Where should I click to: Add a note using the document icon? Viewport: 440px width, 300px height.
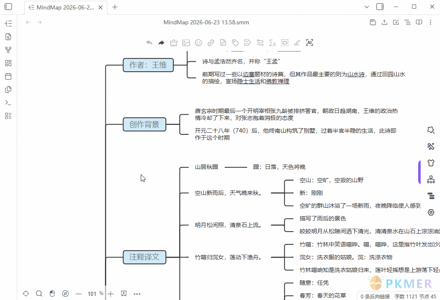tap(223, 43)
